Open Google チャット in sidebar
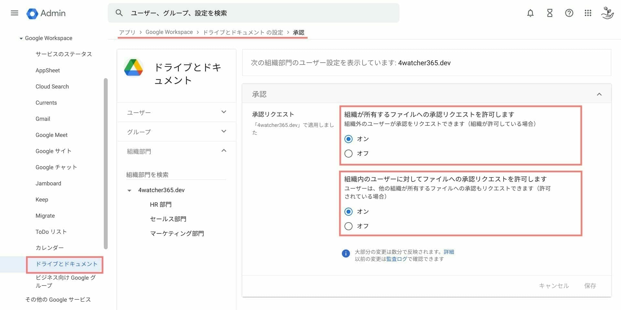Viewport: 621px width, 310px height. pos(56,167)
